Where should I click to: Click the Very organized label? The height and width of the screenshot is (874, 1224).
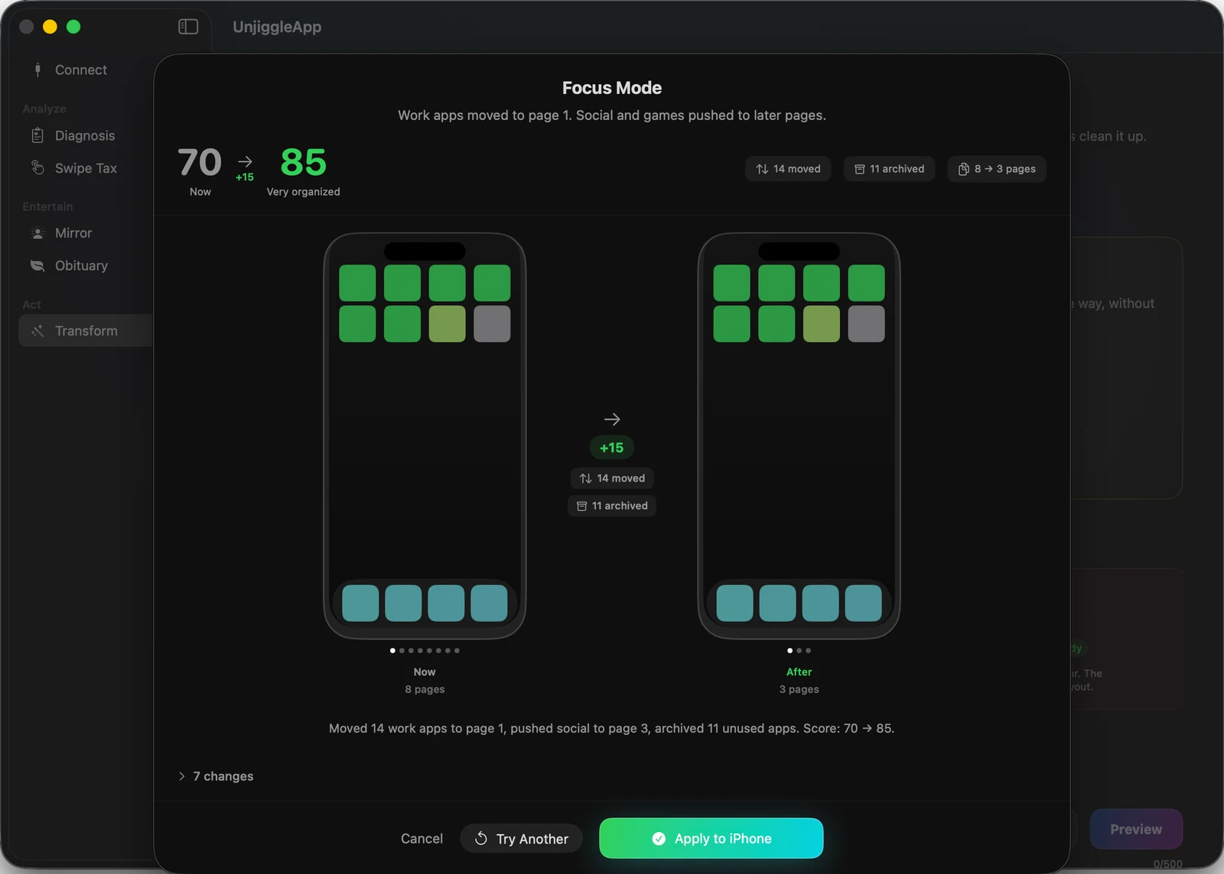coord(304,192)
